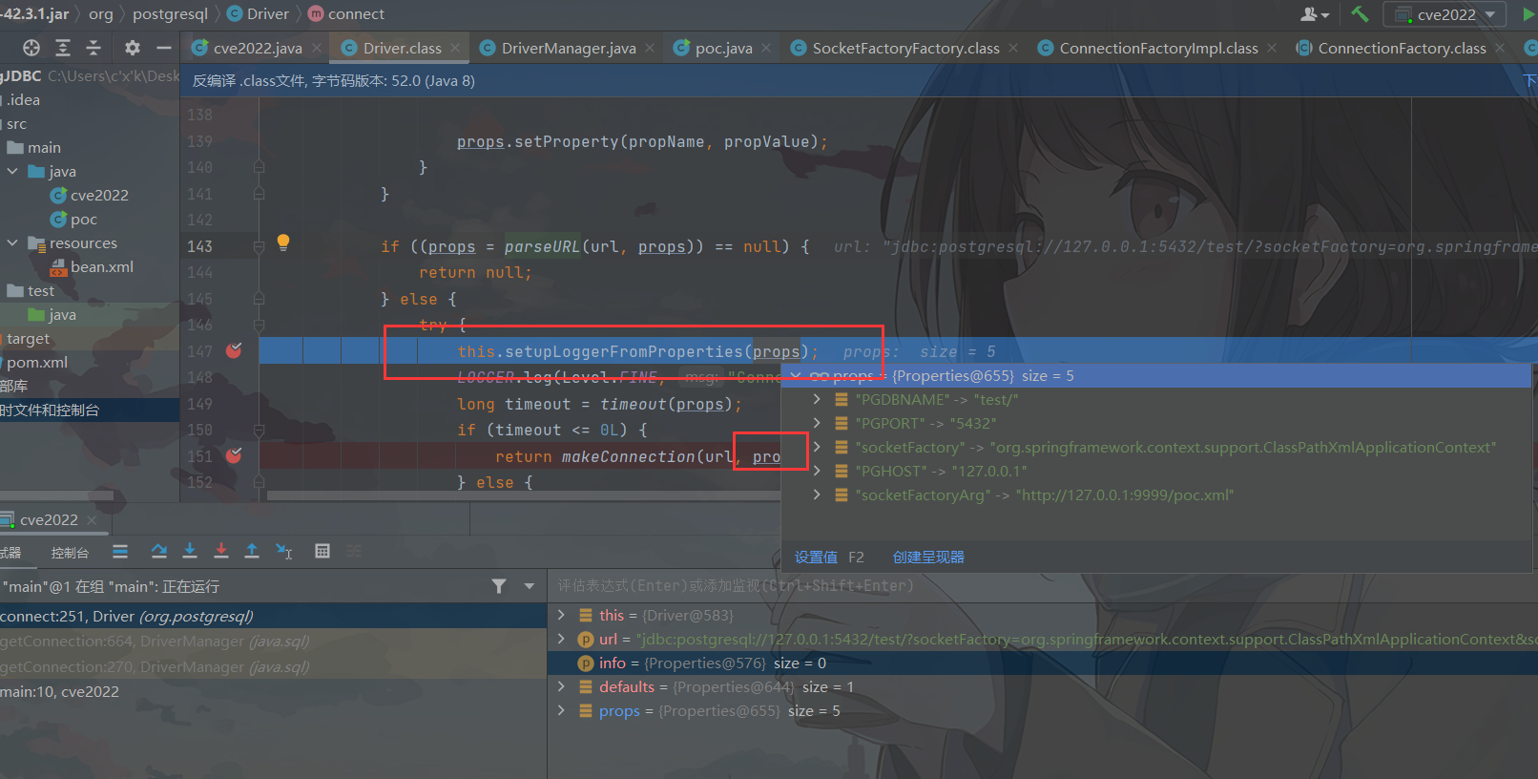Expand the defaults variable in debugger

pyautogui.click(x=561, y=686)
